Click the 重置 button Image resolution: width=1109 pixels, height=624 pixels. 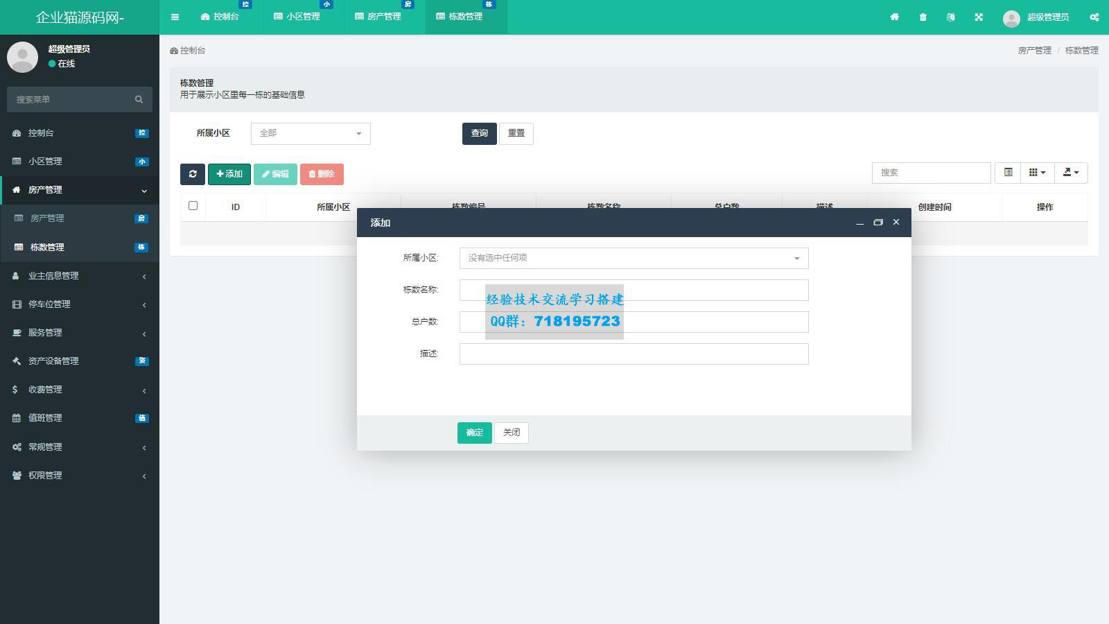tap(516, 133)
